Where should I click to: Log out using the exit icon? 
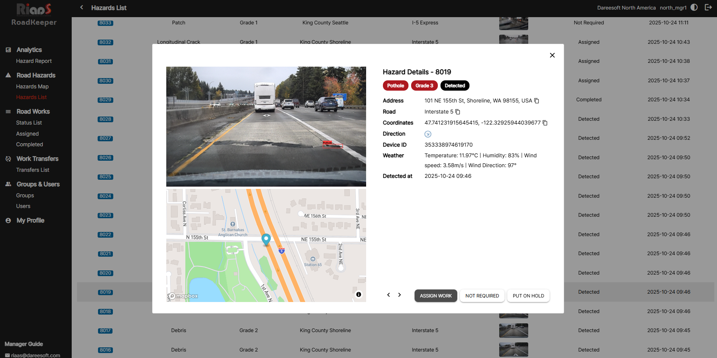708,7
